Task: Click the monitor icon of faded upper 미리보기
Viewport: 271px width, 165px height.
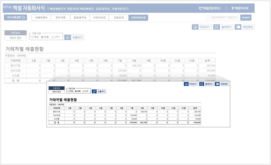Action: point(195,27)
